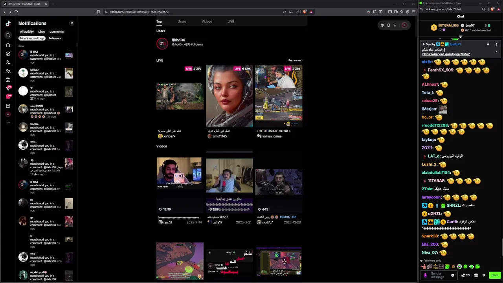Image resolution: width=503 pixels, height=283 pixels.
Task: Click the TikTok logo
Action: (x=8, y=24)
